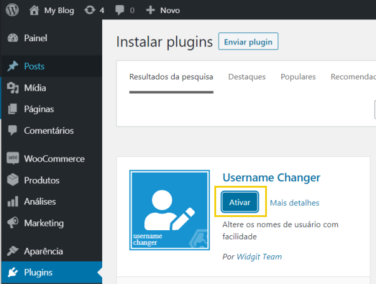
Task: Open the Análises menu
Action: pos(40,201)
